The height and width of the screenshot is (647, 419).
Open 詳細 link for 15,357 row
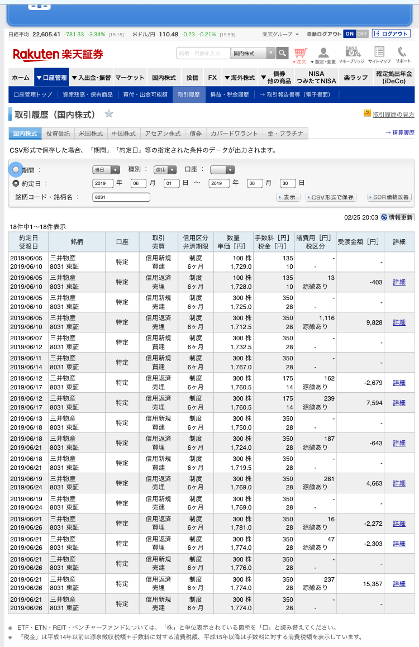click(x=399, y=584)
